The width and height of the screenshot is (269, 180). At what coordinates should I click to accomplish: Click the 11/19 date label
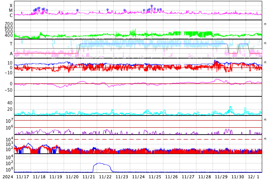(56, 177)
